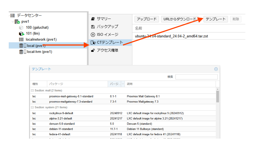Select local (pve1) storage in tree
This screenshot has height=151, width=258.
[x=48, y=45]
